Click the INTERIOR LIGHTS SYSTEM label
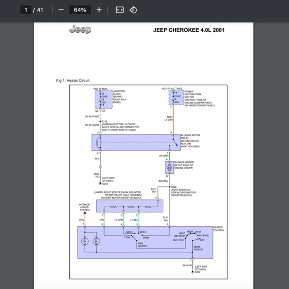The height and width of the screenshot is (289, 289). (85, 208)
